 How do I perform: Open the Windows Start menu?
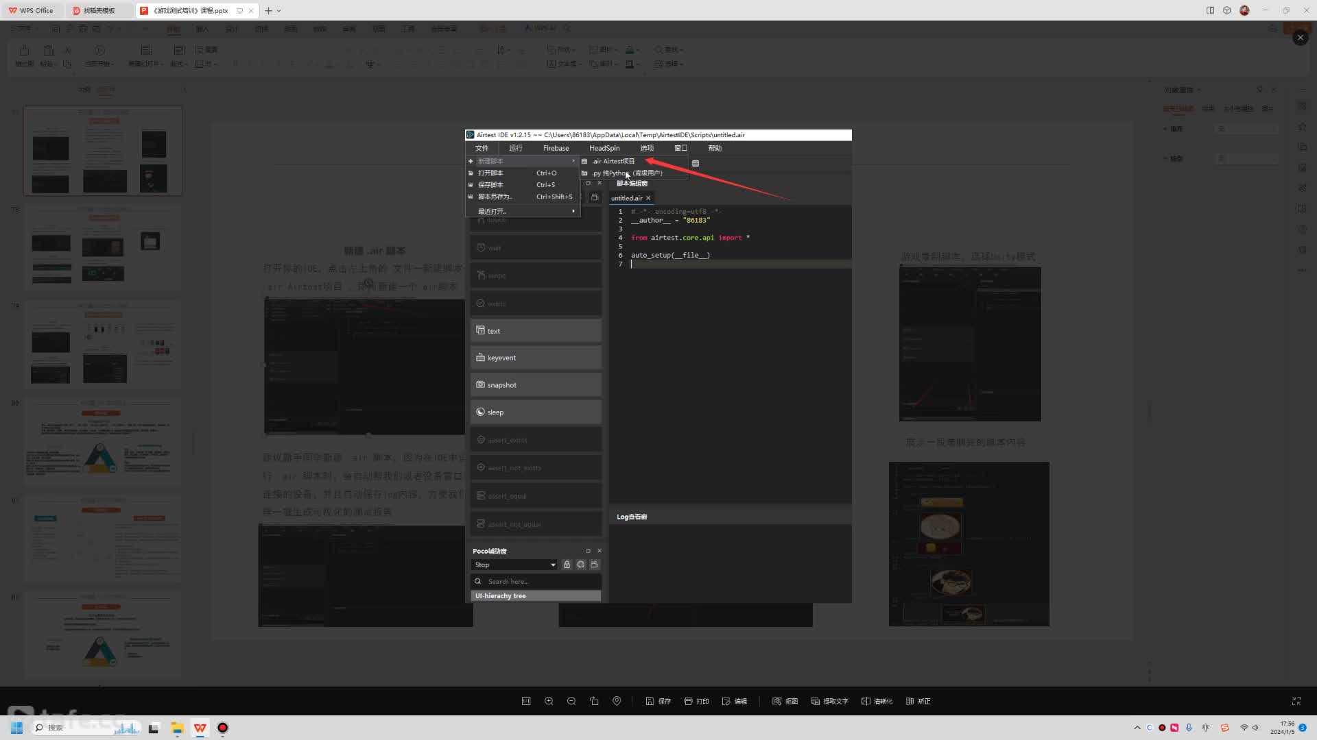[x=16, y=728]
